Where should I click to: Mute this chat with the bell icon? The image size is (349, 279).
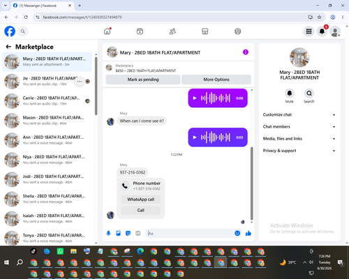(290, 93)
